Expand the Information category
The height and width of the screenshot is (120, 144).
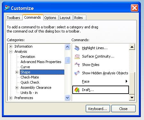tap(11, 46)
